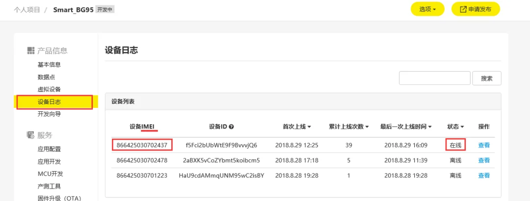Image resolution: width=530 pixels, height=201 pixels.
Task: Click the external-link icon in 申请发布
Action: point(463,9)
